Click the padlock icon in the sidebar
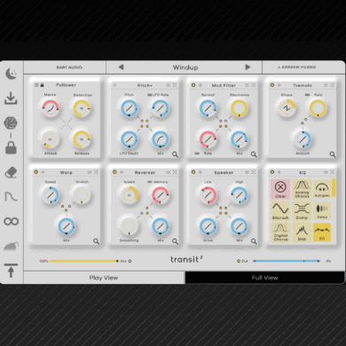Screen dimensions: 346x346 tap(11, 147)
